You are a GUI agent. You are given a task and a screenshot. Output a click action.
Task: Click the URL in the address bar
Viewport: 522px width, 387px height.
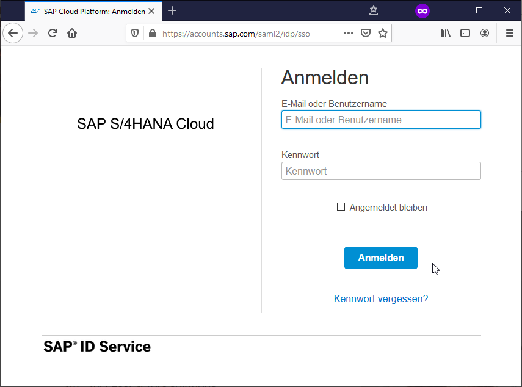[x=236, y=34]
